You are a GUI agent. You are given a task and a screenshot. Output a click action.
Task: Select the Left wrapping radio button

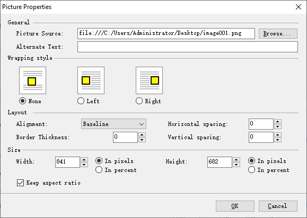81,101
